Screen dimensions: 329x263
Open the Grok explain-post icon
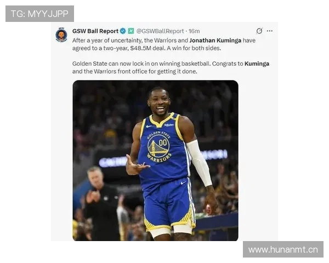click(259, 31)
